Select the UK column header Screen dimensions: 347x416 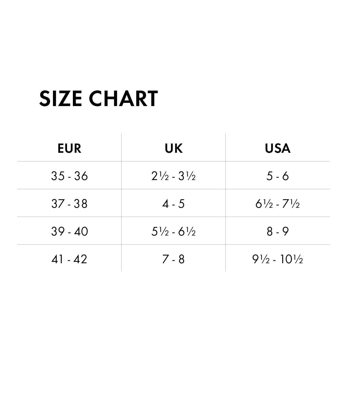pyautogui.click(x=173, y=148)
